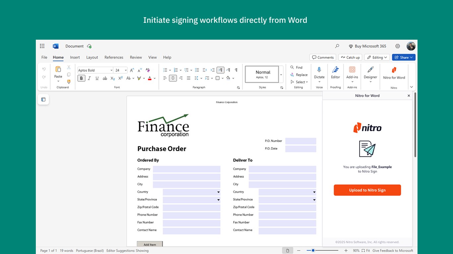453x254 pixels.
Task: Click the zoom slider handle
Action: click(x=313, y=251)
